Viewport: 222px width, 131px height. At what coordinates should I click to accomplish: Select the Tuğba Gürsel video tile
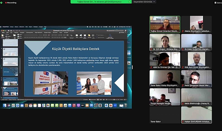(x=165, y=24)
